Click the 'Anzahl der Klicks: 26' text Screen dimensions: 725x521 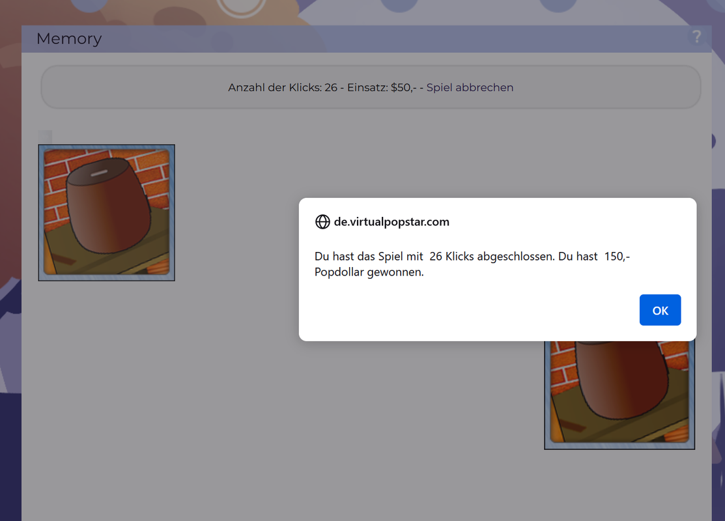tap(283, 87)
